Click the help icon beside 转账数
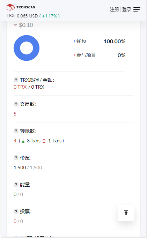 [16, 131]
